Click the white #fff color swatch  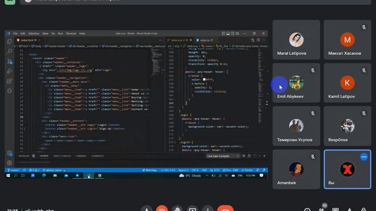(x=204, y=80)
